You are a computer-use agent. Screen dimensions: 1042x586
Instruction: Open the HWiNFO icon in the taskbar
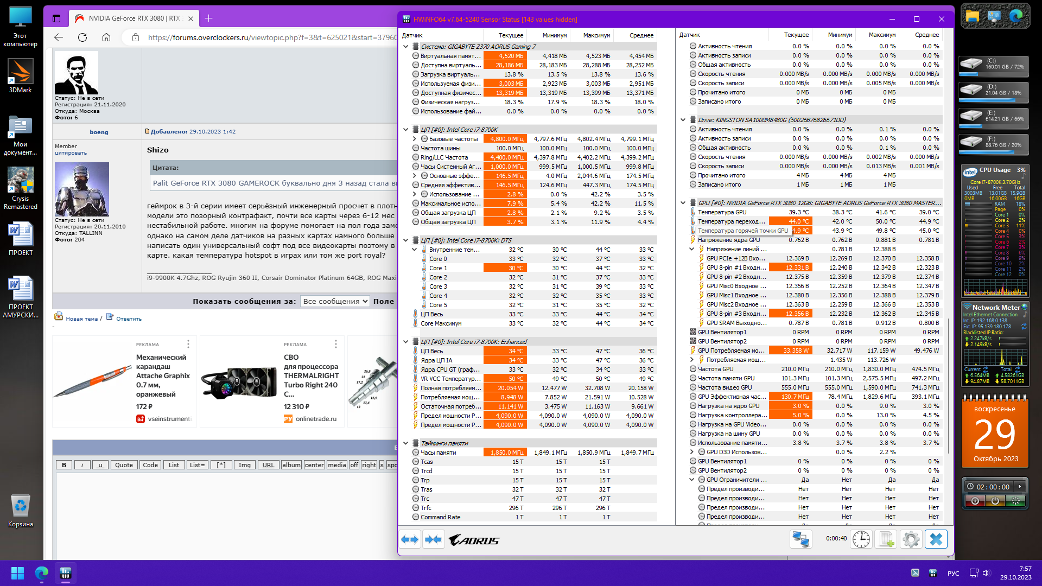pyautogui.click(x=66, y=573)
